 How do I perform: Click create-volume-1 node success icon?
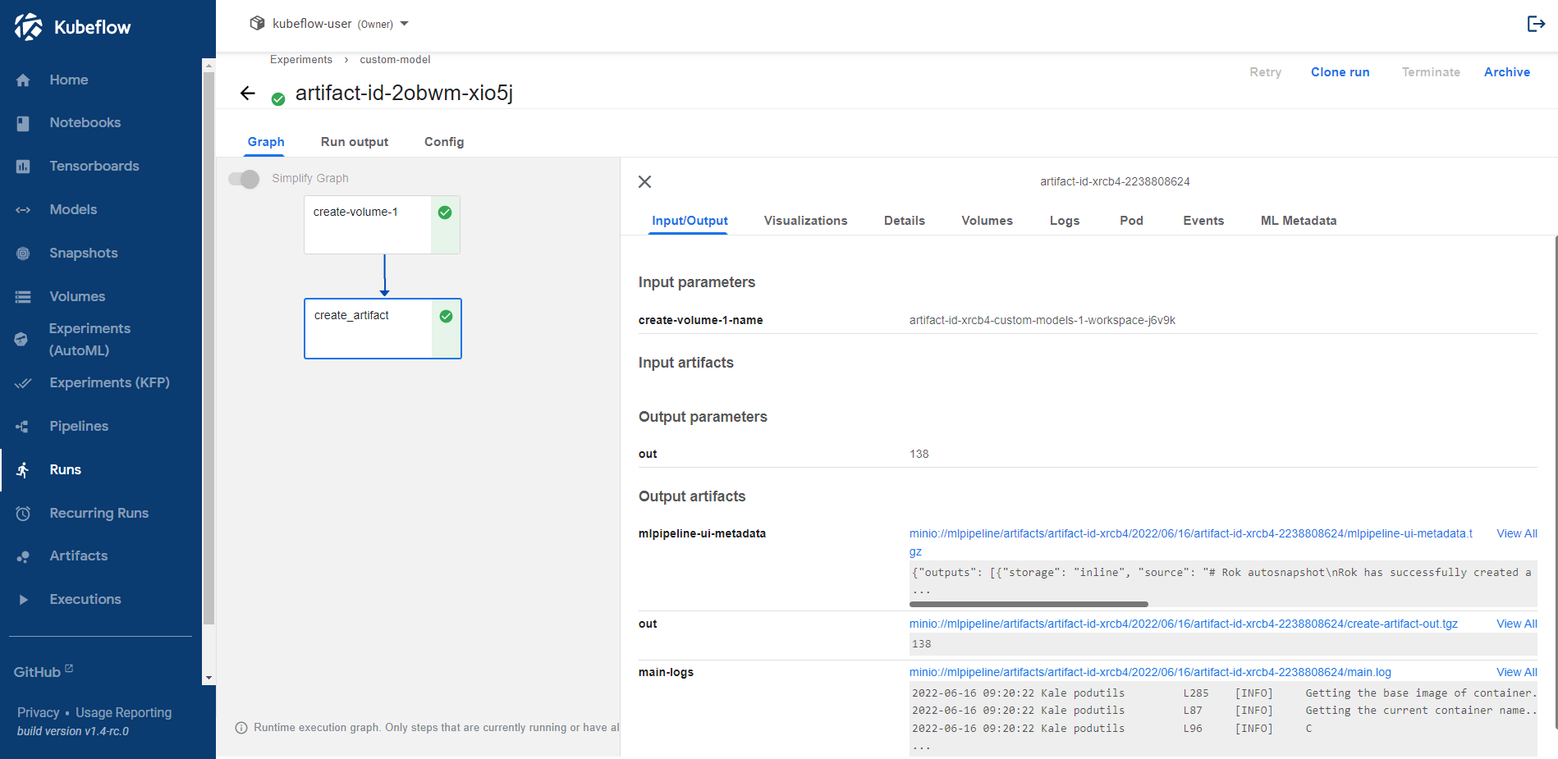click(445, 213)
